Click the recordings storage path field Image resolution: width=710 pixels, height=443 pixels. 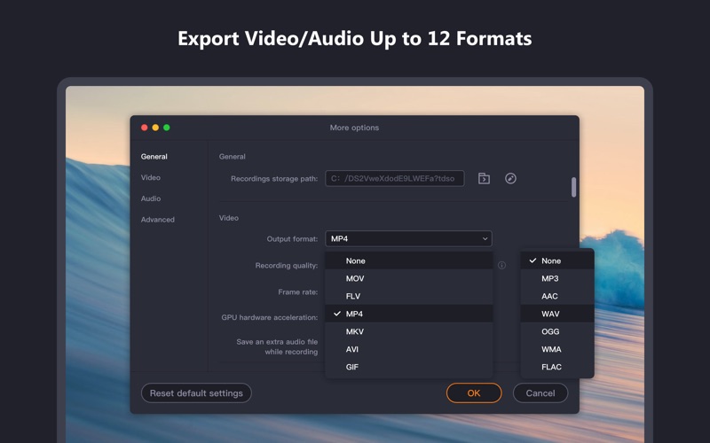394,179
